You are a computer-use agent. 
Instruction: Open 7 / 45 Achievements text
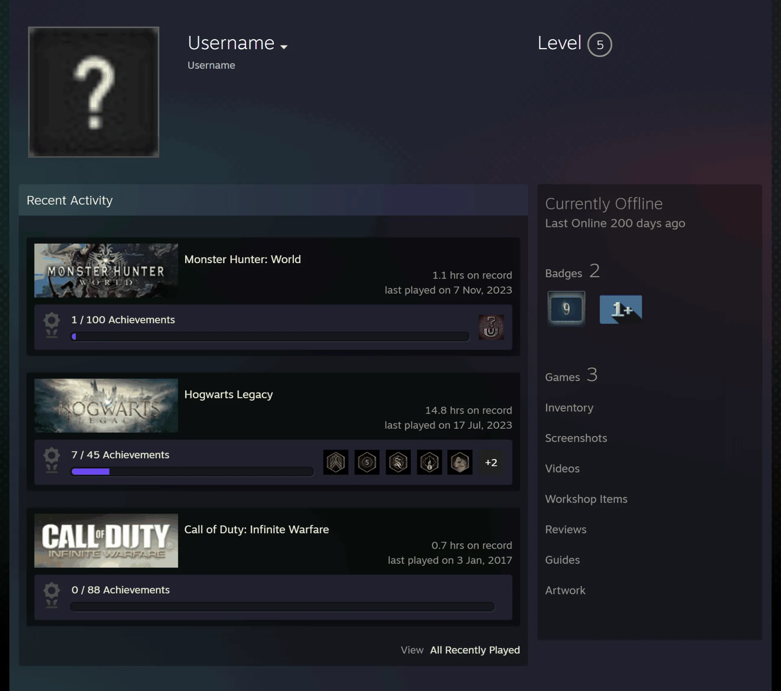[120, 455]
